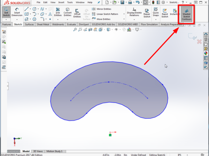Click Trim Entities tool
The width and height of the screenshot is (209, 156).
pos(58,12)
